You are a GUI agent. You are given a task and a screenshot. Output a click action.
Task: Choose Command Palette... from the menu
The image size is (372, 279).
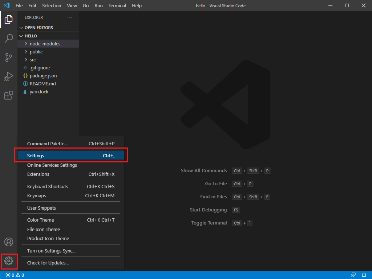coord(71,143)
